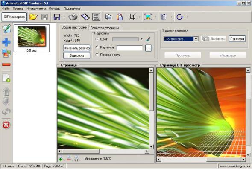Zoom in using the green plus magnifier
The width and height of the screenshot is (252, 169).
(x=61, y=159)
